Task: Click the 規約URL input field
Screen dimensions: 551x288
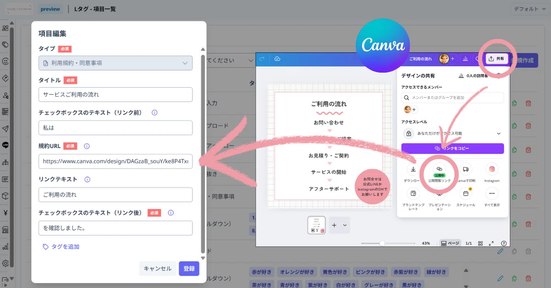Action: tap(115, 161)
